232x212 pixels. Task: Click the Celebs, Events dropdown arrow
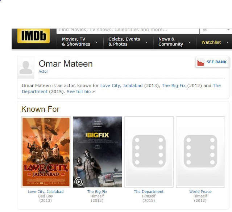tap(146, 42)
